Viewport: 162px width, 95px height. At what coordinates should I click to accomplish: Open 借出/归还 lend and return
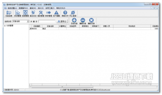[33, 13]
